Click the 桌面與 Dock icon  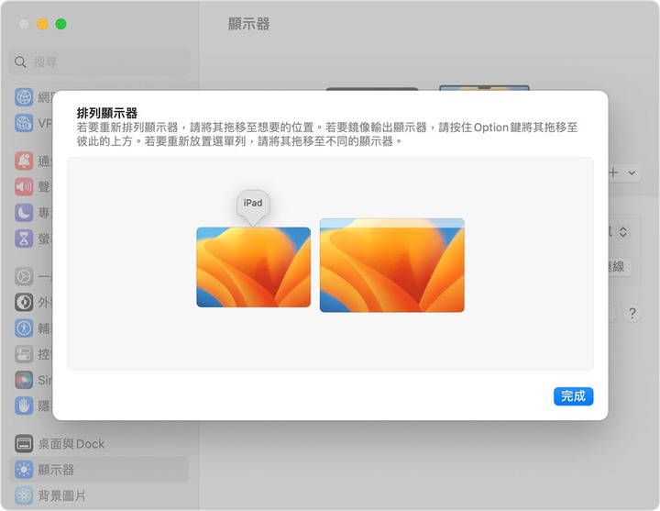coord(24,444)
